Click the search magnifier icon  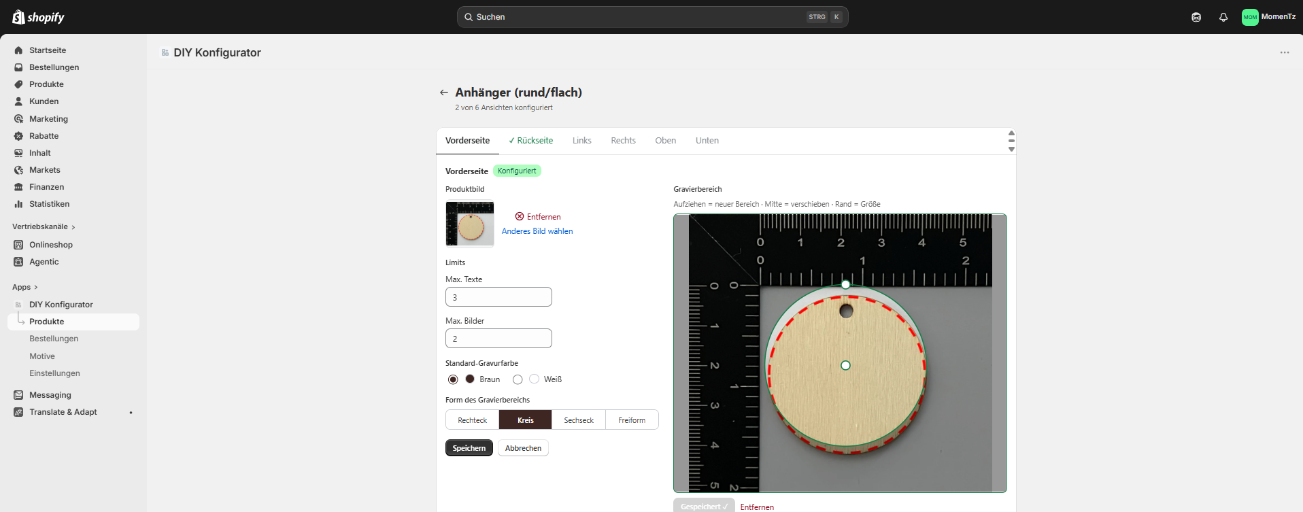coord(469,17)
